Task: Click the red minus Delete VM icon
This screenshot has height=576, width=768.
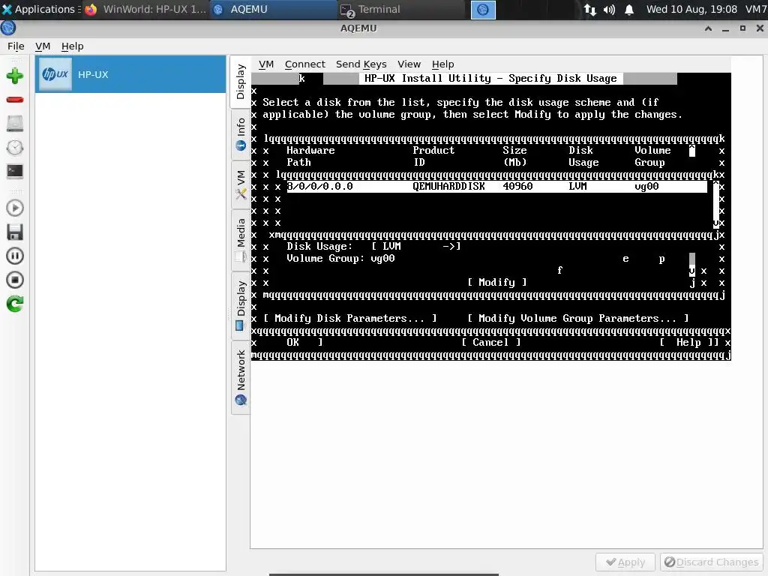Action: pyautogui.click(x=15, y=100)
